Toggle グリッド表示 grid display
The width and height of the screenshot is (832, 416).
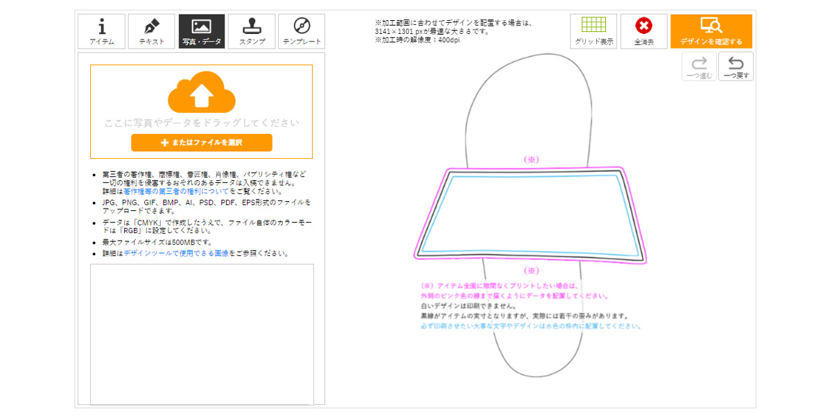(x=593, y=31)
